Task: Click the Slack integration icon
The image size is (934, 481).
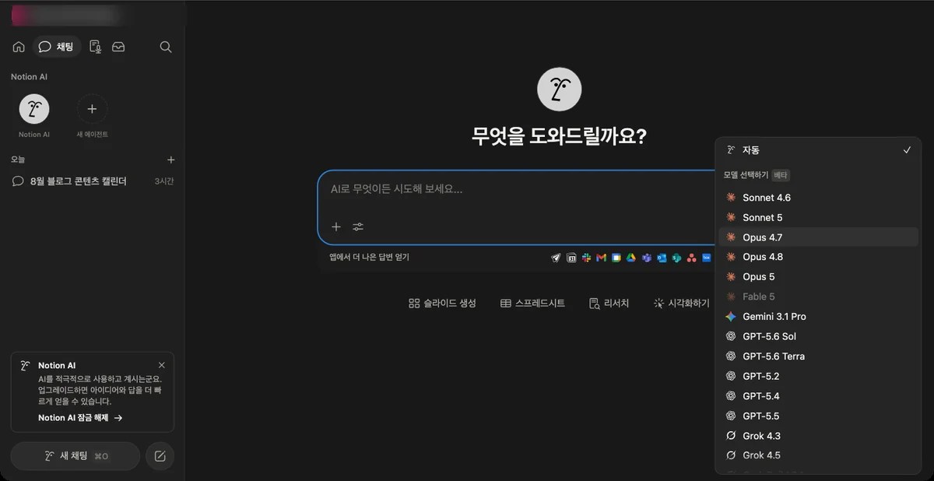Action: click(x=586, y=258)
